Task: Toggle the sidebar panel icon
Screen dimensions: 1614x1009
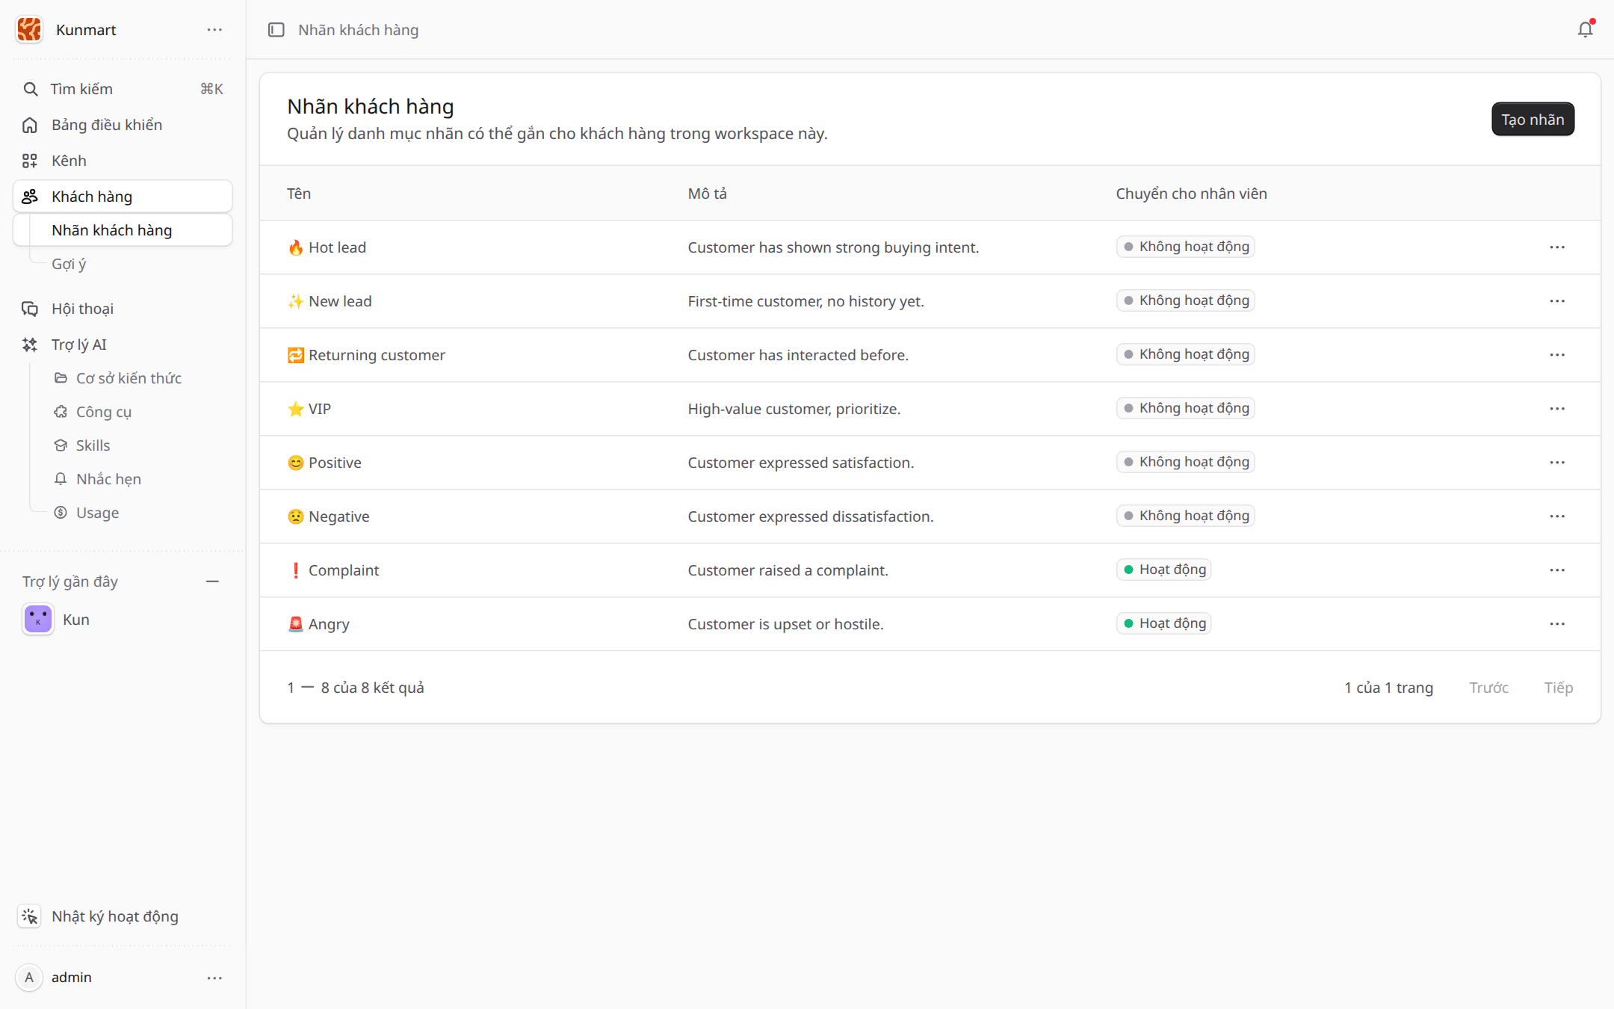Action: tap(276, 30)
